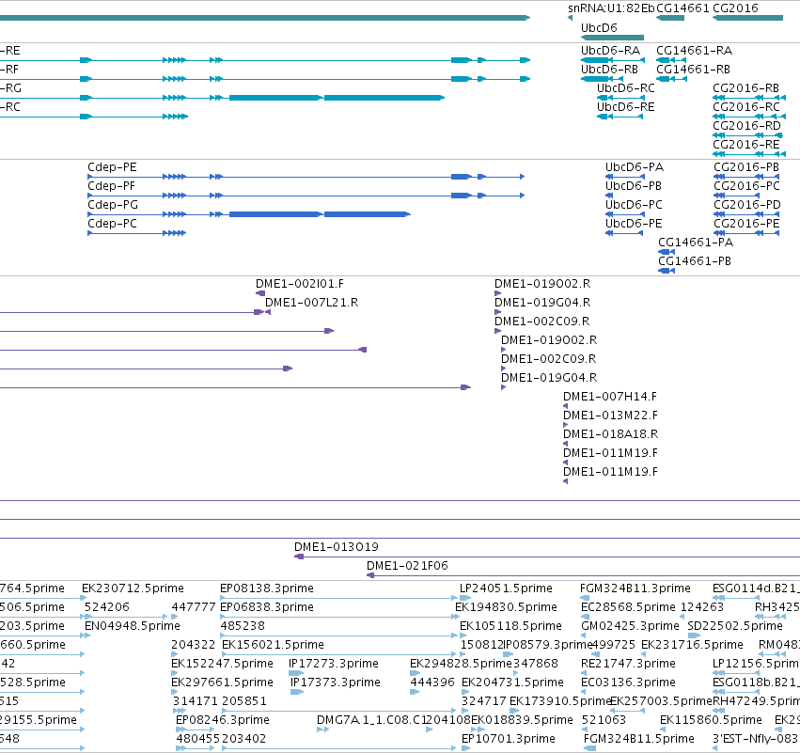Click the EK105118.5prime EST label
Viewport: 800px width, 753px height.
coord(510,626)
